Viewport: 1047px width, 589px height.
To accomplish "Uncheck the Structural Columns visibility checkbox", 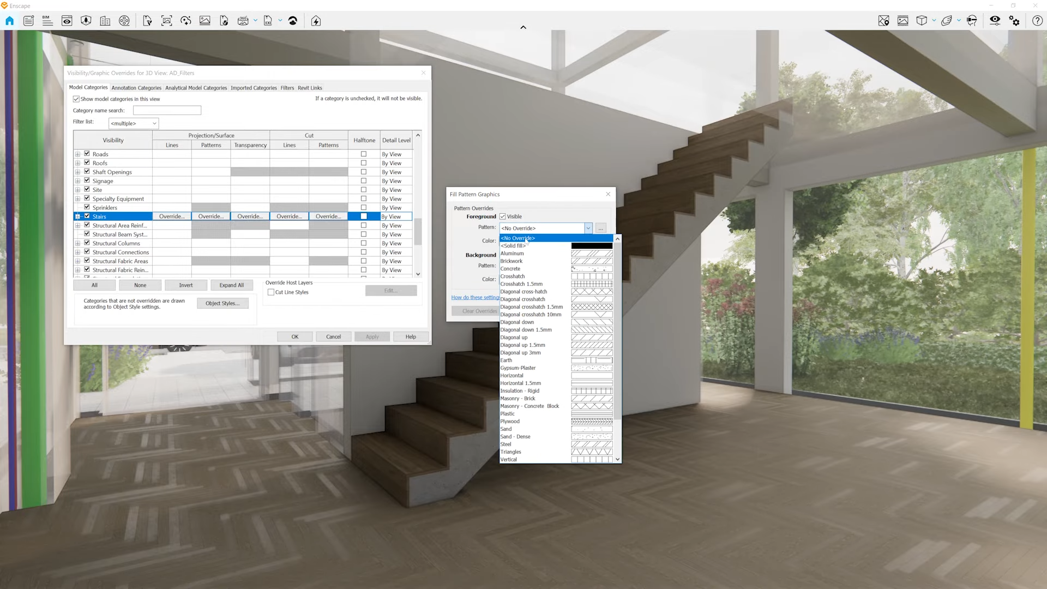I will click(x=87, y=243).
